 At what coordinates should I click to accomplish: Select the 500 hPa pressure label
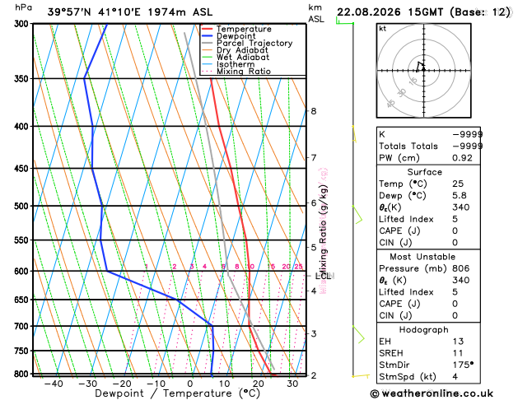tap(23, 207)
